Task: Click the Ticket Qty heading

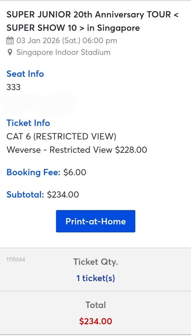Action: click(x=95, y=262)
